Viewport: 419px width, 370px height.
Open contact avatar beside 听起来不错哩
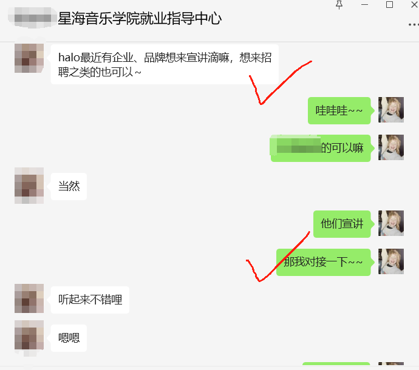[29, 298]
